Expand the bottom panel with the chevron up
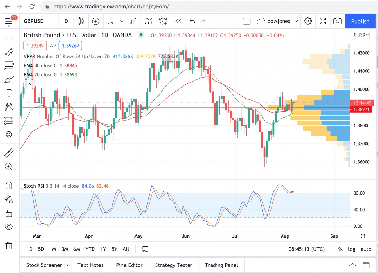 click(352, 265)
